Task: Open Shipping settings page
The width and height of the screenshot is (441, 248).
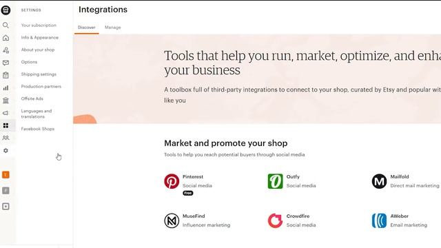Action: pos(39,74)
